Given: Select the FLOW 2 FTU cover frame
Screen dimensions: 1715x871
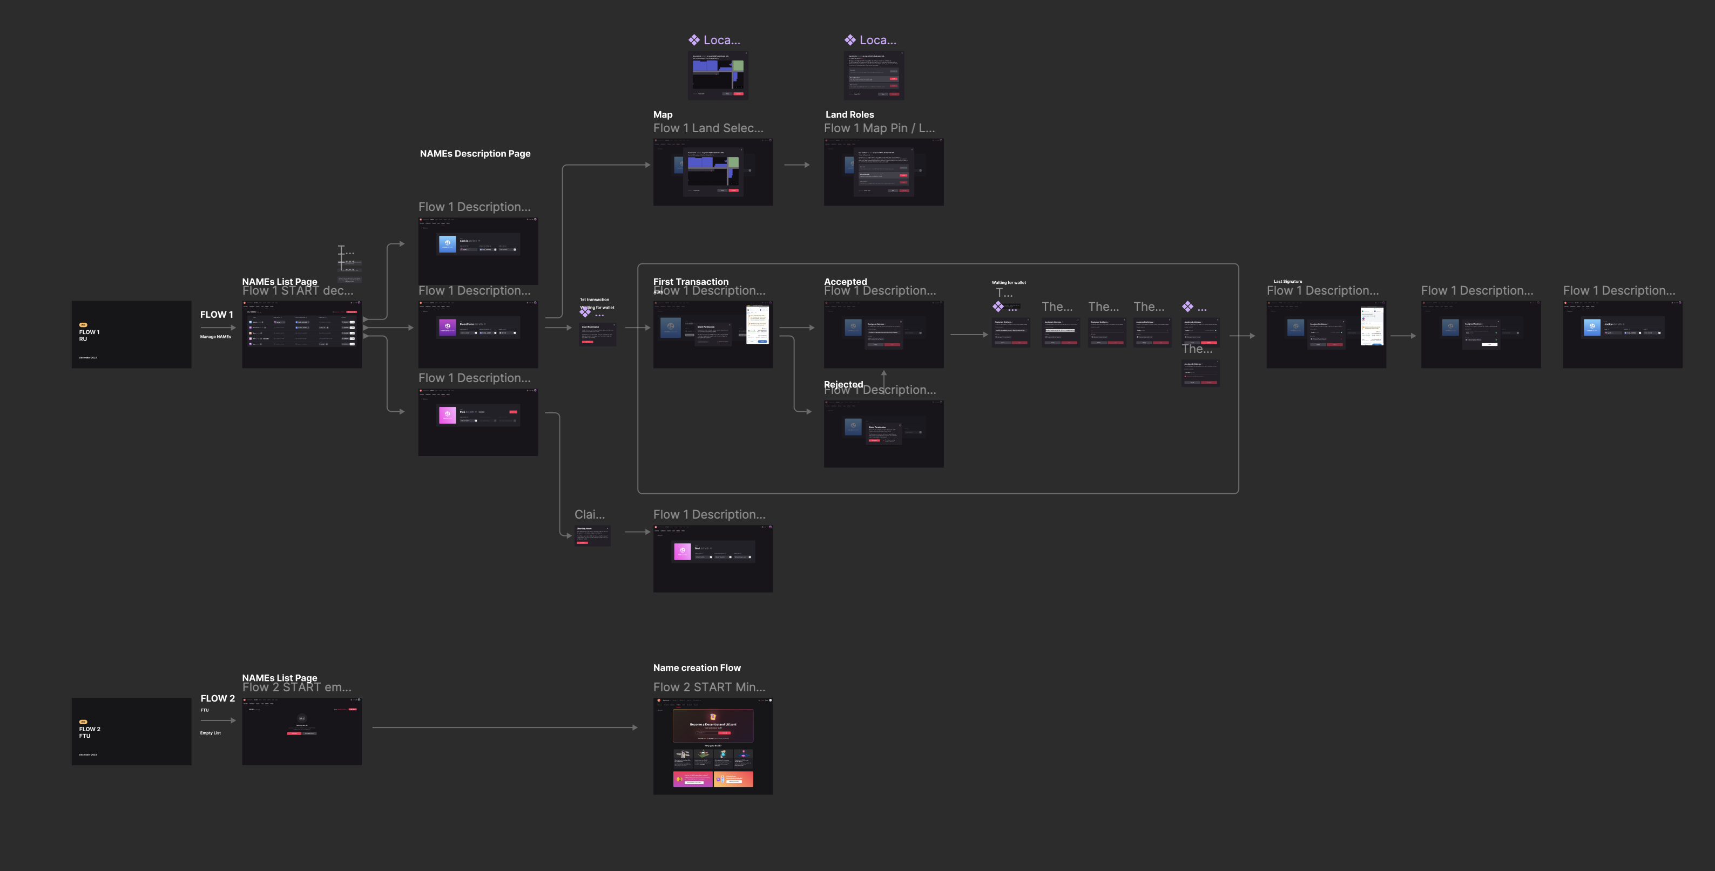Looking at the screenshot, I should coord(131,731).
